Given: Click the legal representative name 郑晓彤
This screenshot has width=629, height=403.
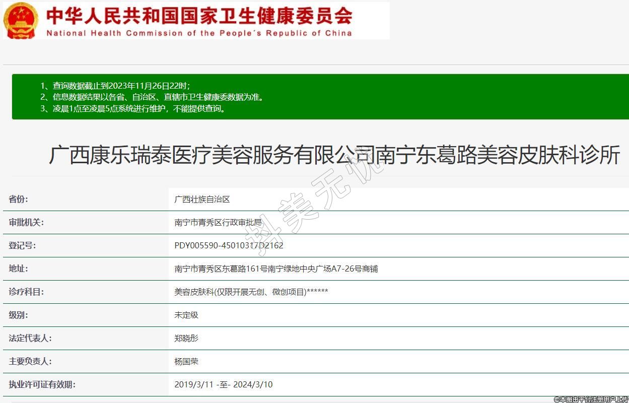Looking at the screenshot, I should tap(186, 339).
